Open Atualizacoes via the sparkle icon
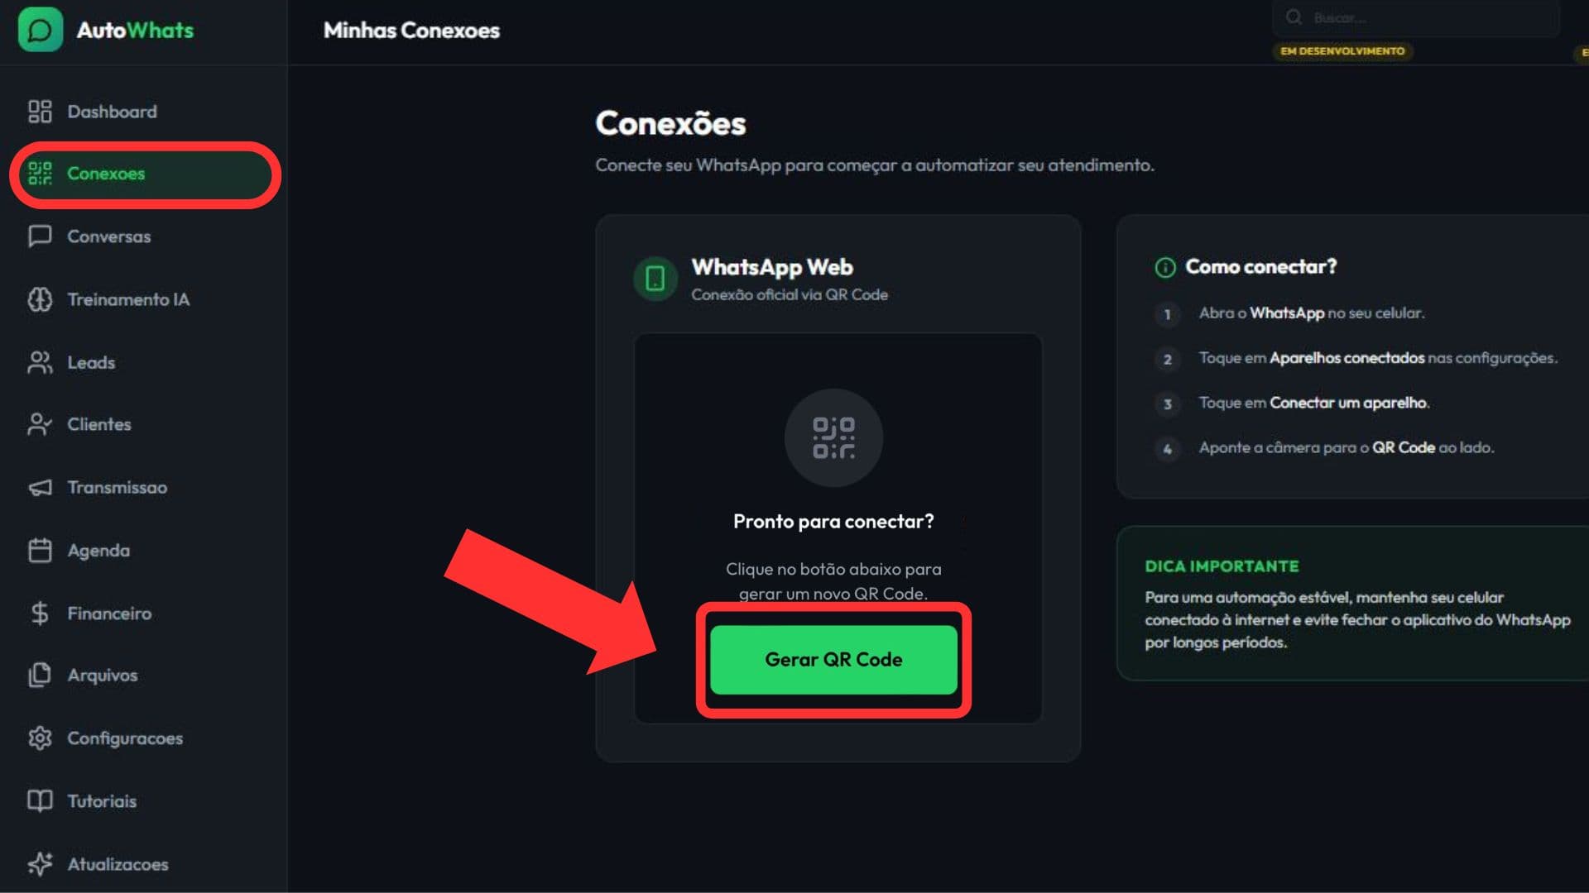Image resolution: width=1589 pixels, height=893 pixels. pos(40,863)
